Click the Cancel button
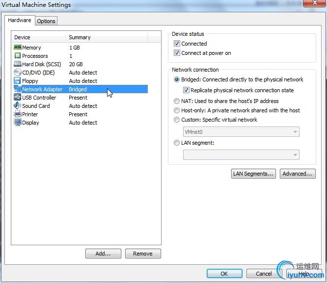Image resolution: width=327 pixels, height=283 pixels. pyautogui.click(x=264, y=273)
